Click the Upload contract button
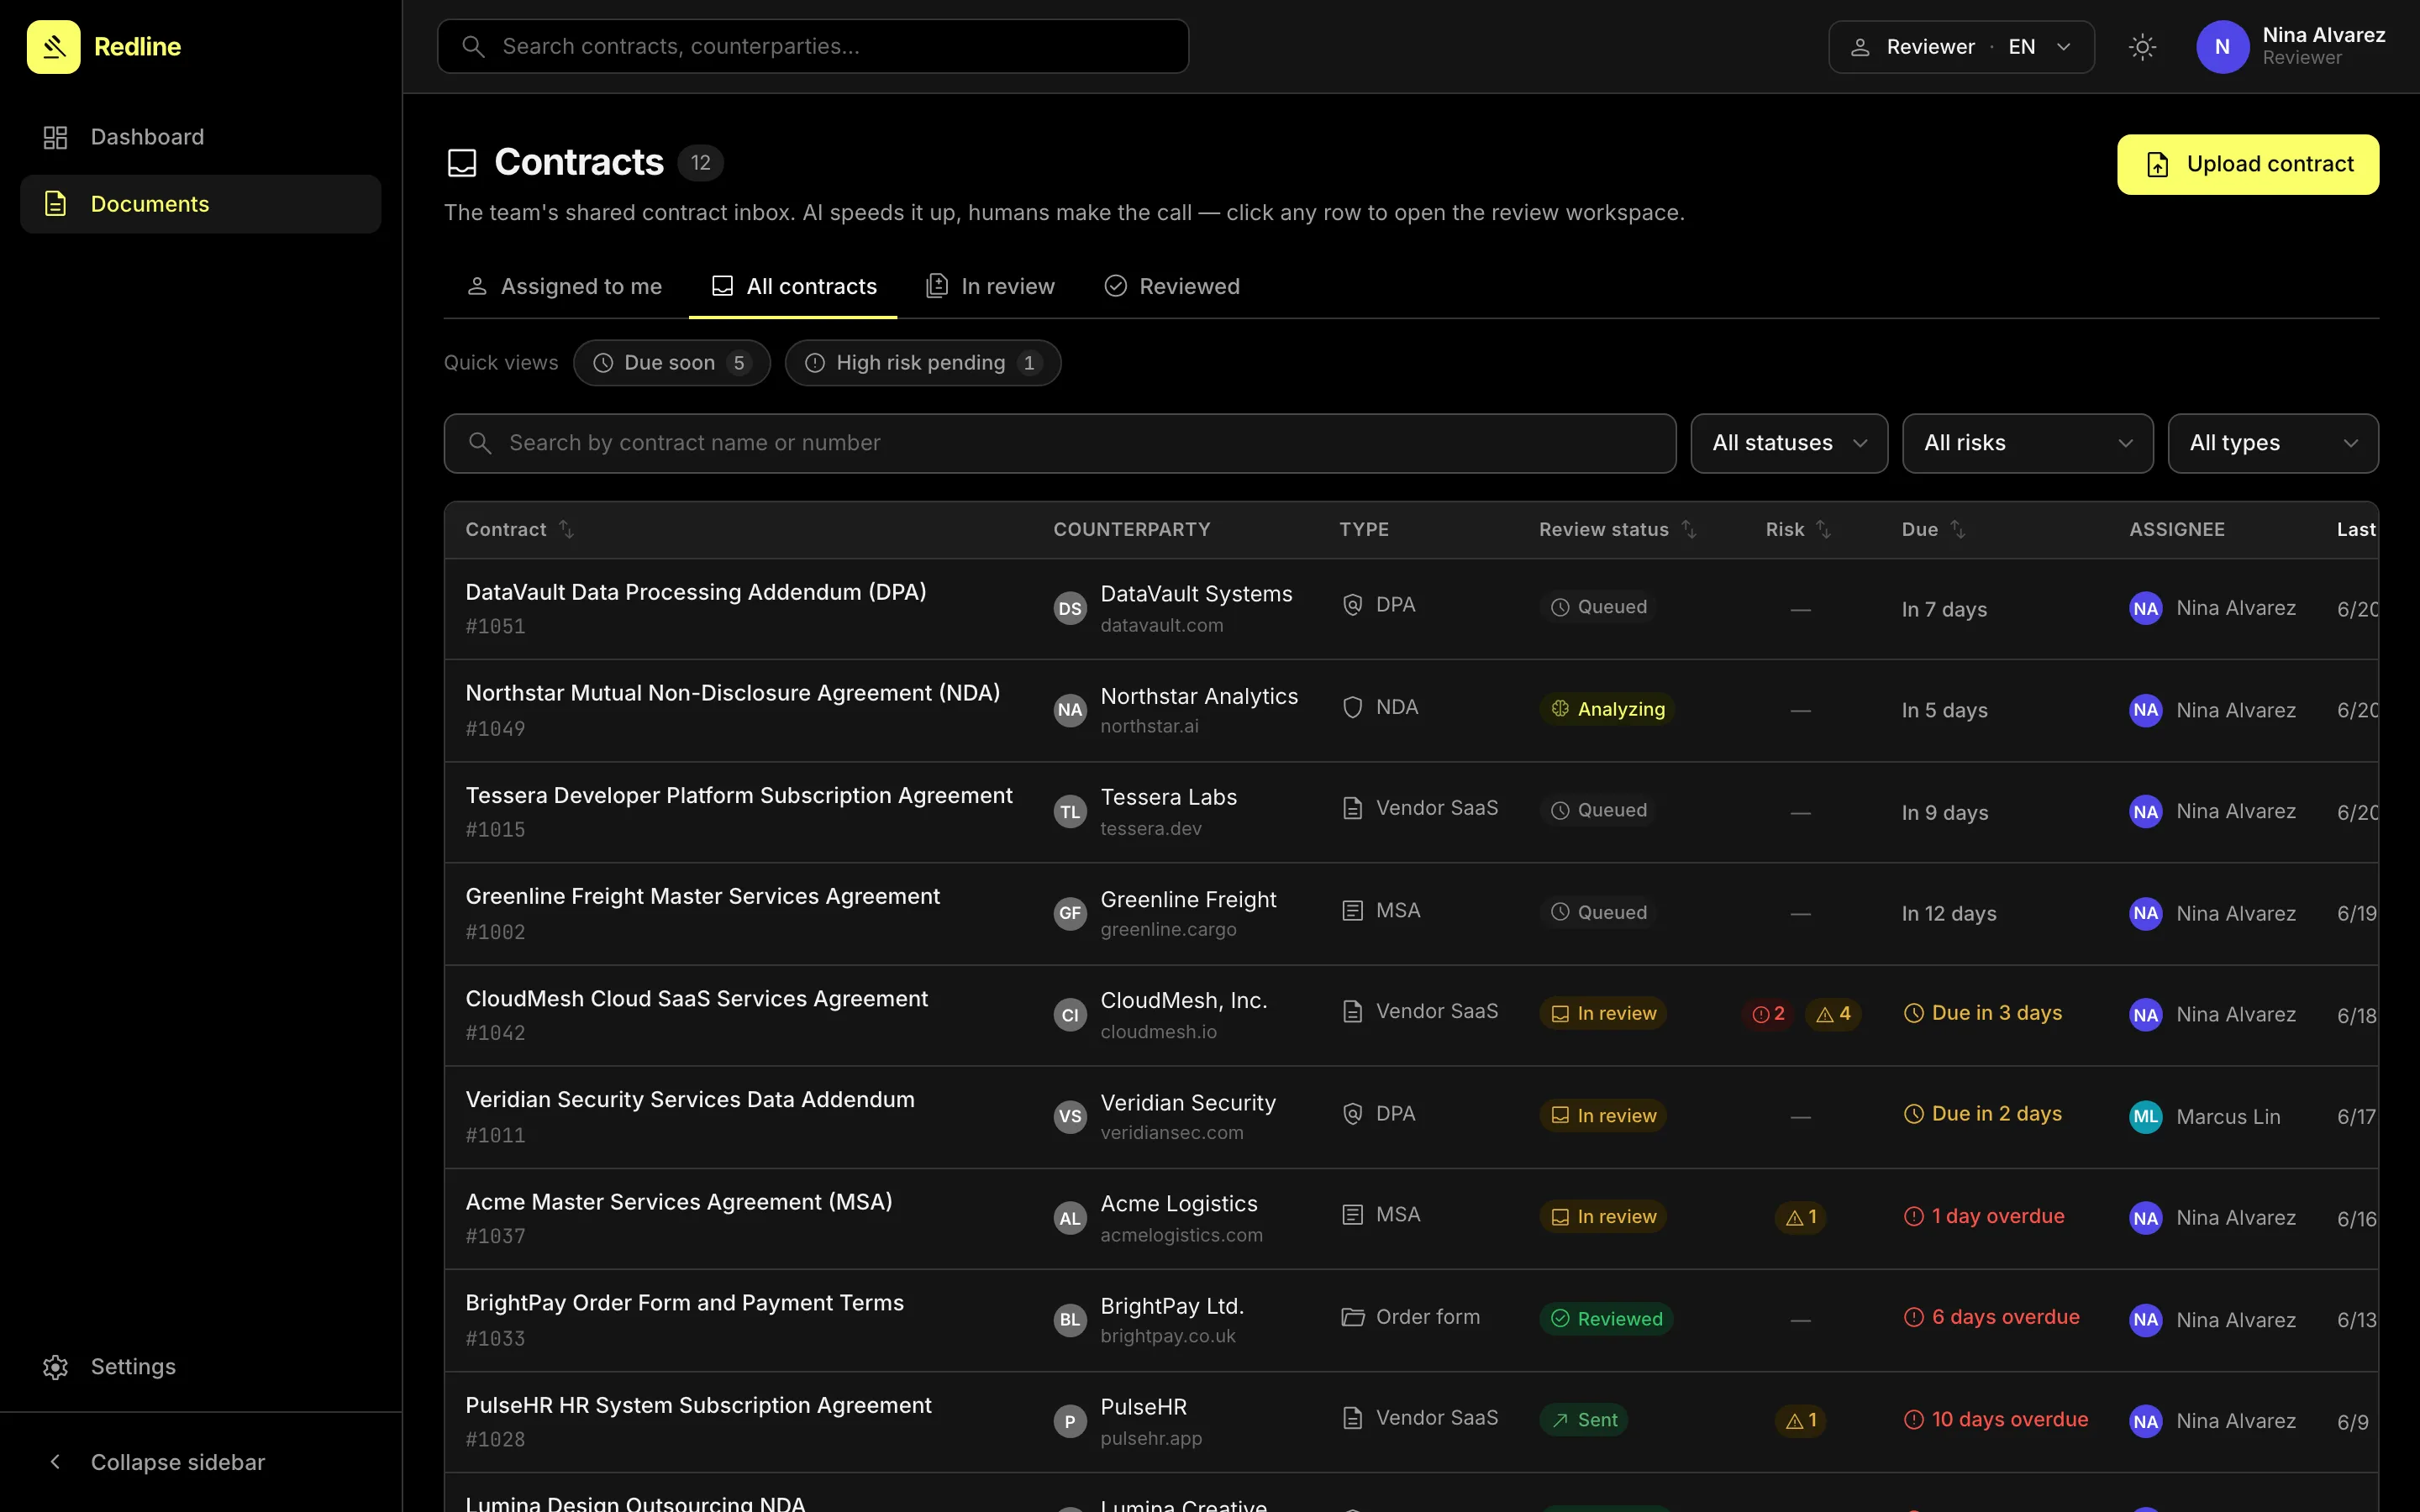The width and height of the screenshot is (2420, 1512). tap(2248, 164)
